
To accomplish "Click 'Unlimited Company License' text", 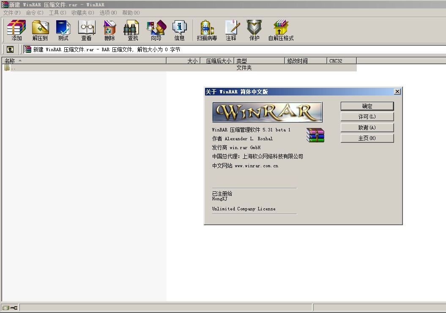I will [x=244, y=209].
